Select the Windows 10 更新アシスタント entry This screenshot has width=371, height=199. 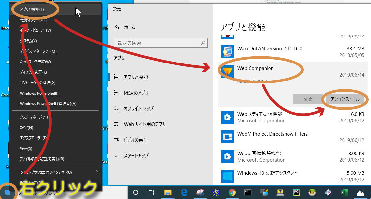(x=267, y=173)
